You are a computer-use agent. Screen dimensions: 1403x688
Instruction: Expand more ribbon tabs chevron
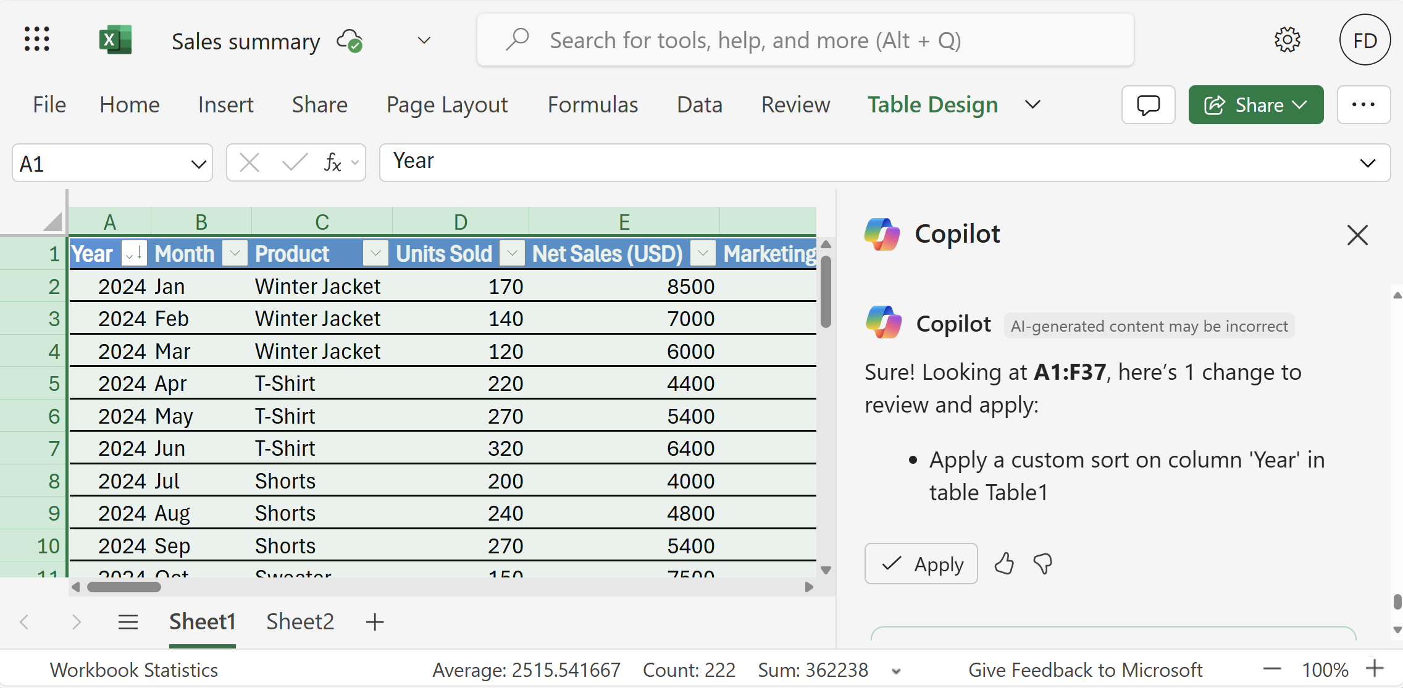click(x=1032, y=105)
